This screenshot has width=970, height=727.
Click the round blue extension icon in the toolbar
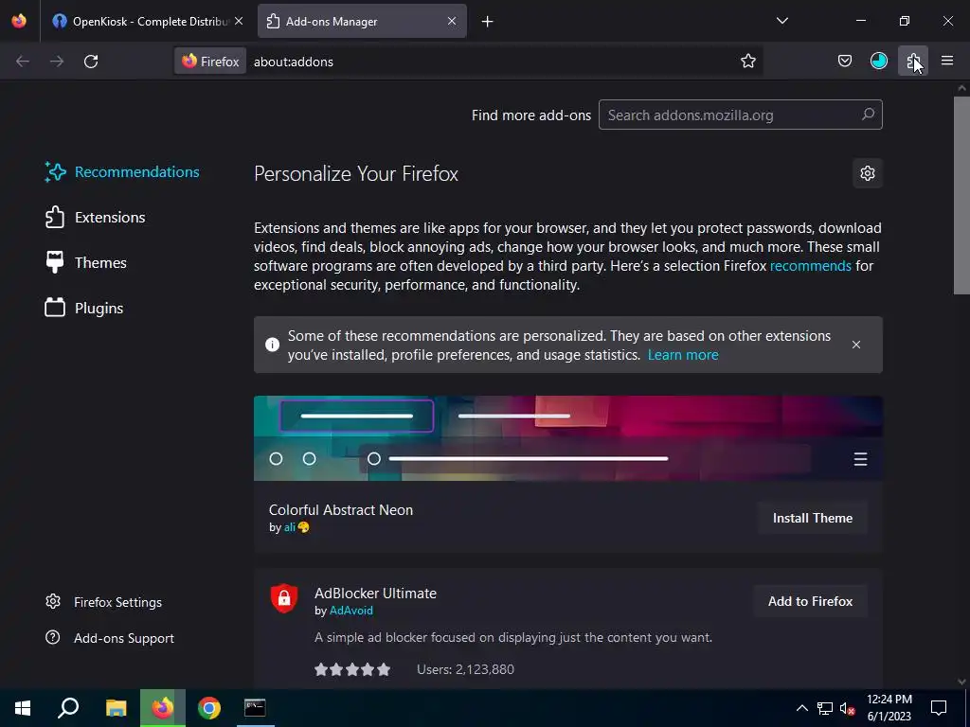(x=878, y=62)
